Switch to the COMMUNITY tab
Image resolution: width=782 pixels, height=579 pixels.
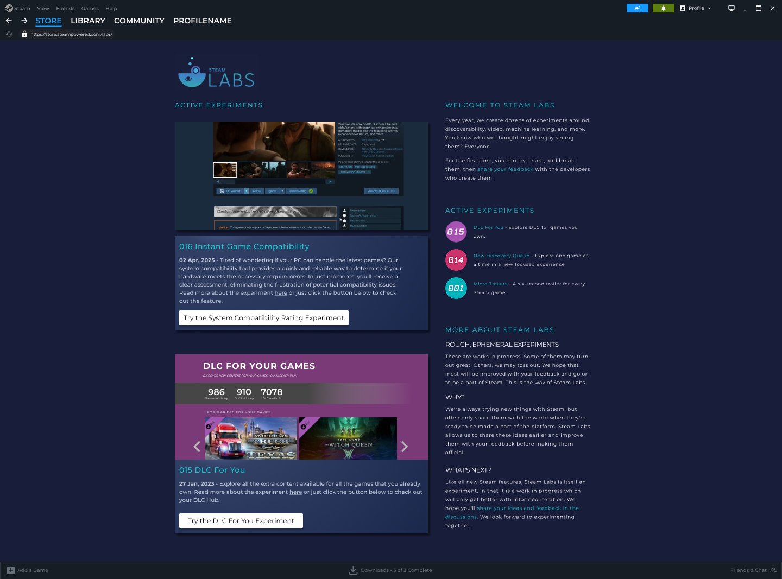click(x=139, y=21)
